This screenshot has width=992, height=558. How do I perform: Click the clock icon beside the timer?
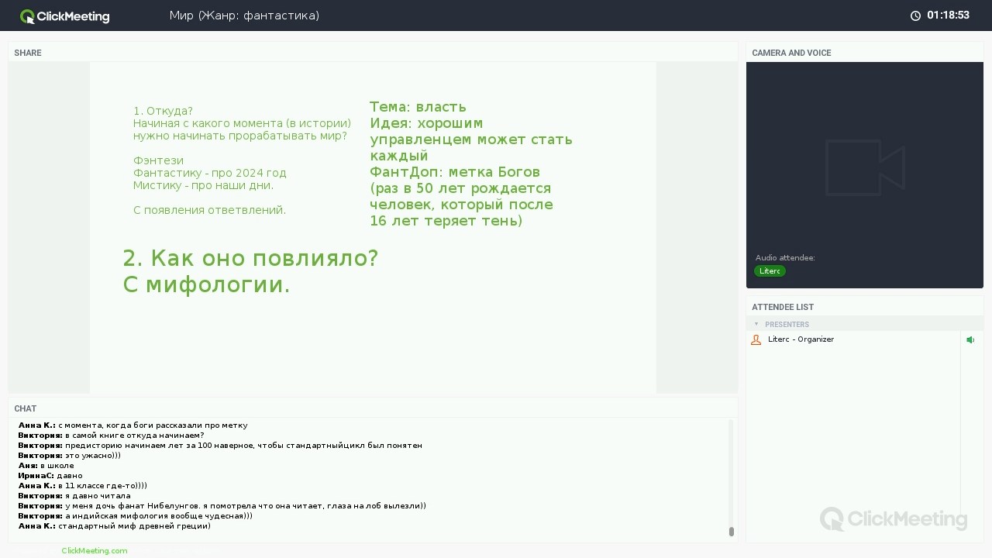tap(915, 15)
